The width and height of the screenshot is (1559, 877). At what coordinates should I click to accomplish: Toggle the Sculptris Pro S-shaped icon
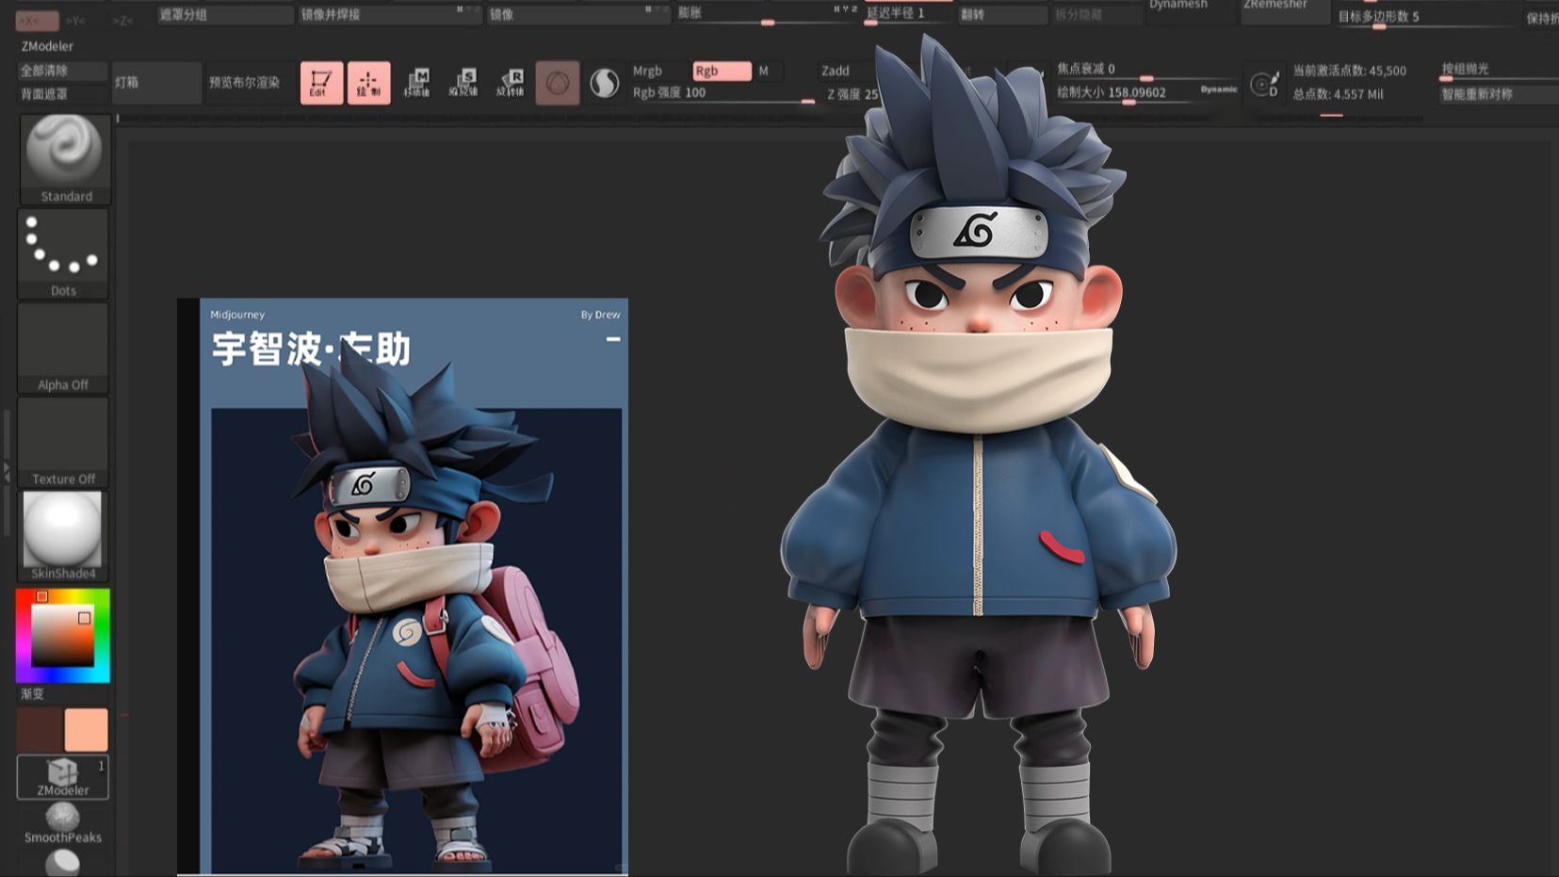(604, 83)
